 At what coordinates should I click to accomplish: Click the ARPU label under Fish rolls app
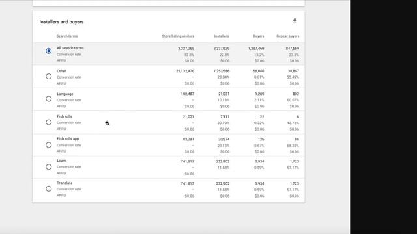(61, 151)
